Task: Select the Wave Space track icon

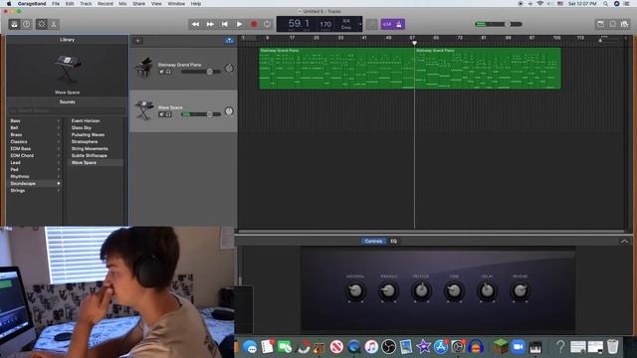Action: [x=143, y=109]
